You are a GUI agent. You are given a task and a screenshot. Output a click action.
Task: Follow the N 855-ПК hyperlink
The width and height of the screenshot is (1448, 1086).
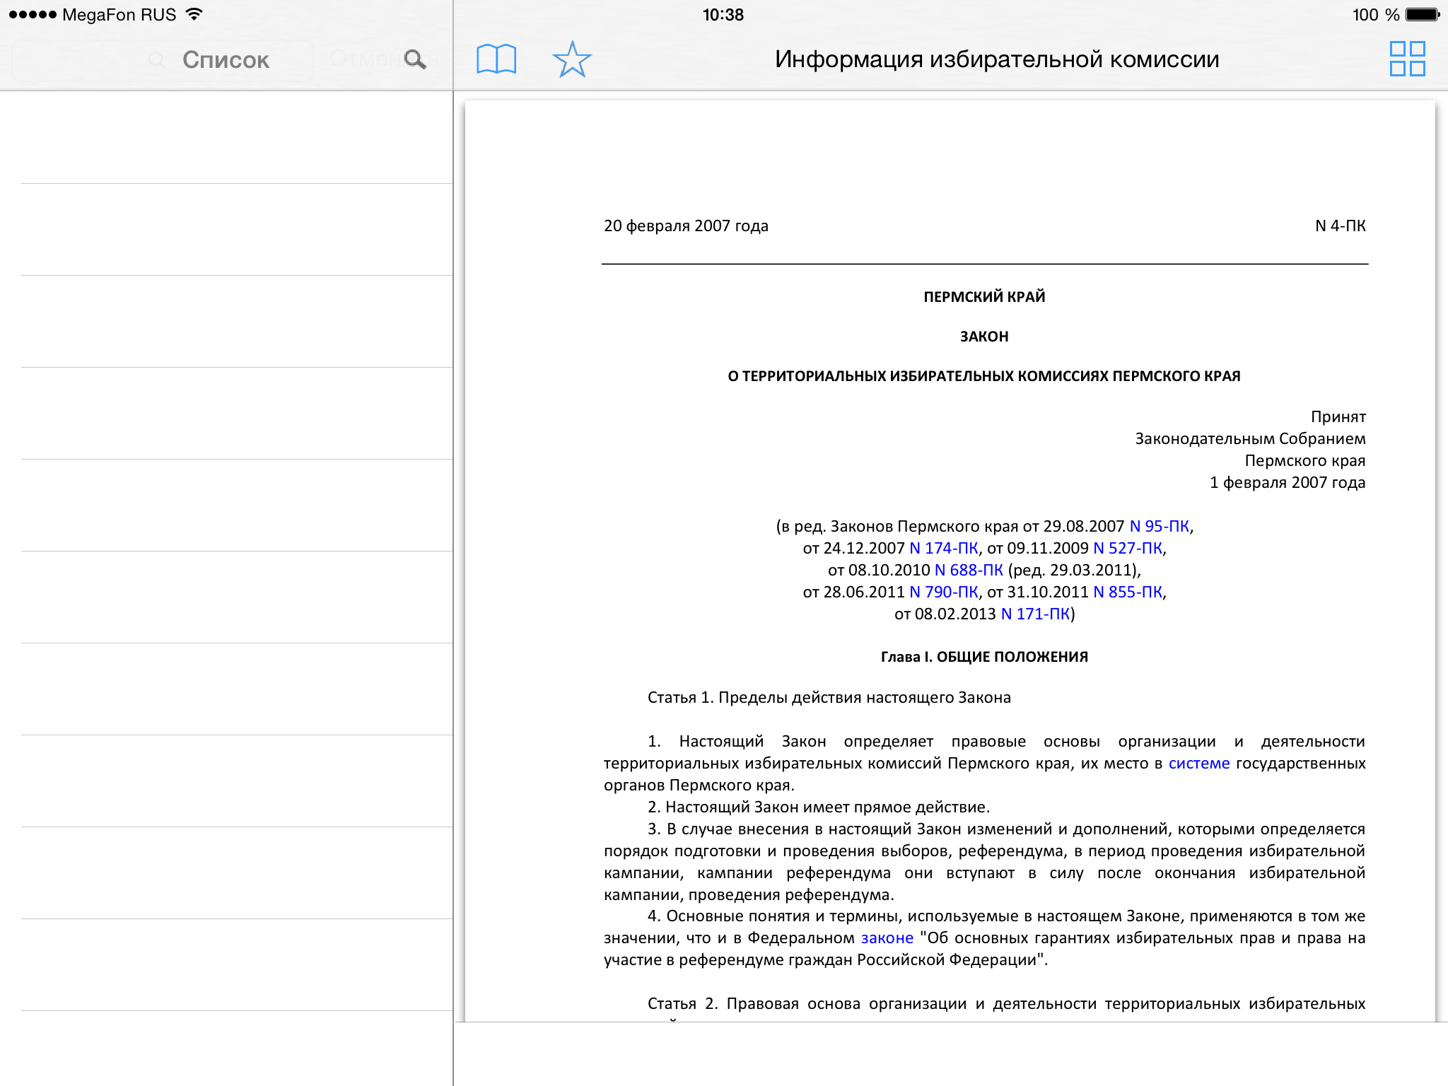pos(1127,592)
